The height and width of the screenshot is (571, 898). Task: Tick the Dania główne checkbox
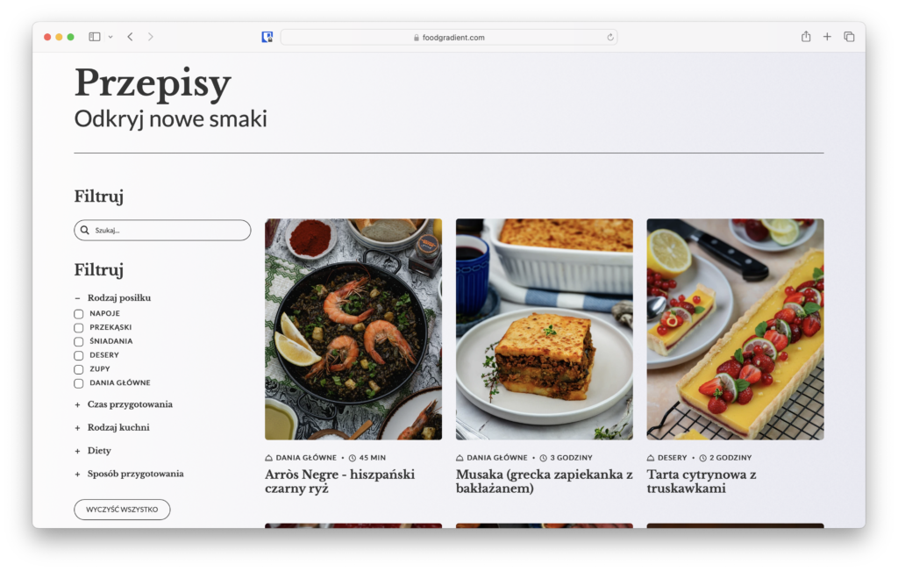[x=79, y=383]
